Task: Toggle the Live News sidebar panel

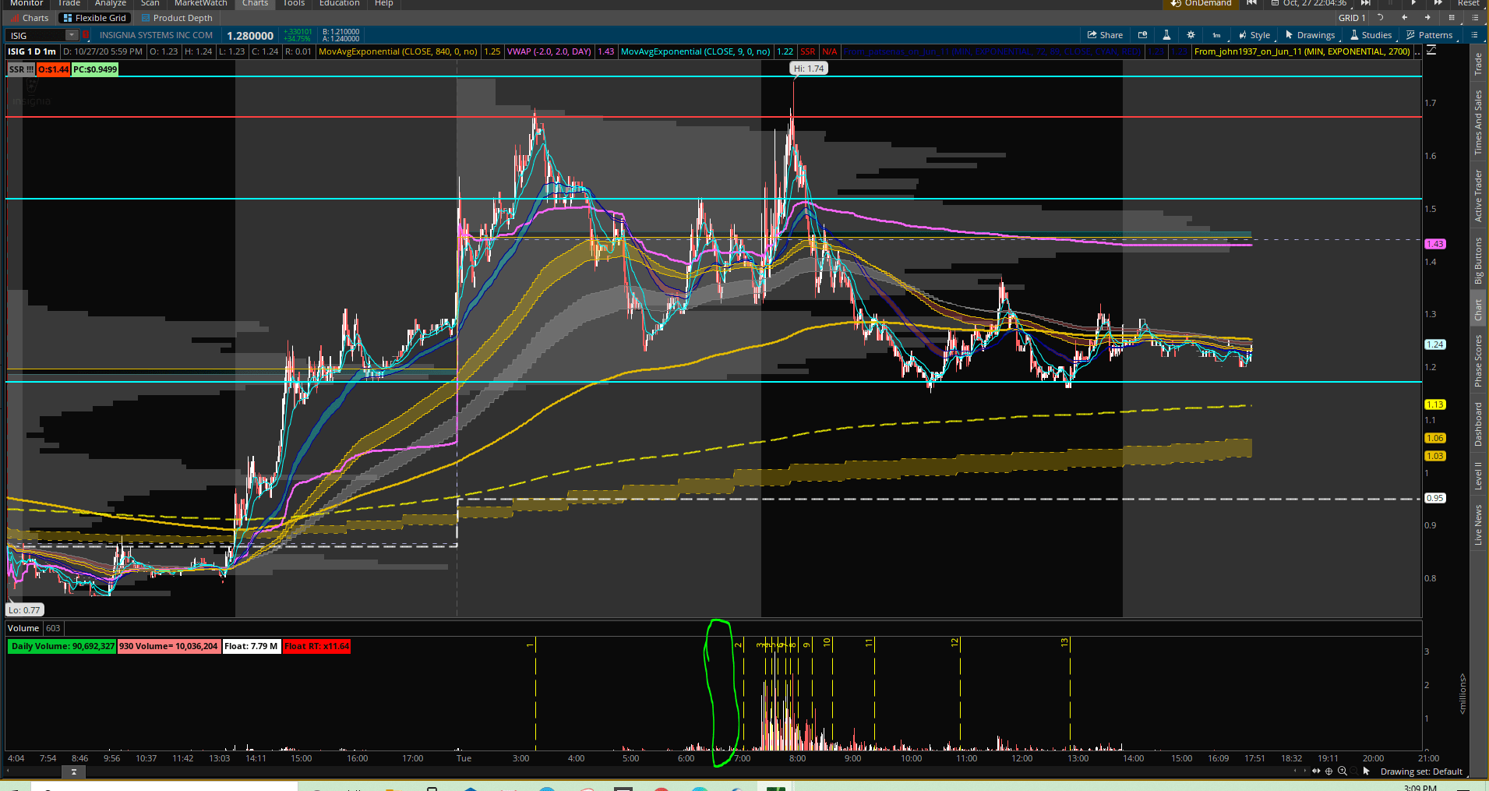Action: click(x=1478, y=524)
